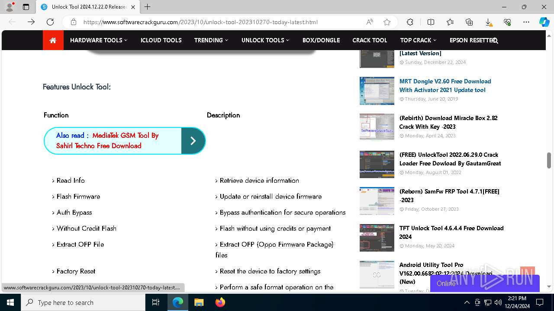
Task: Open Edge profile avatar icon
Action: [x=10, y=7]
